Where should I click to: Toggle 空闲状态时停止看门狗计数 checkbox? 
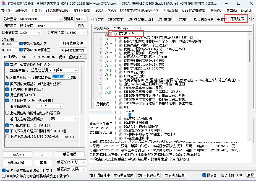pos(7,125)
